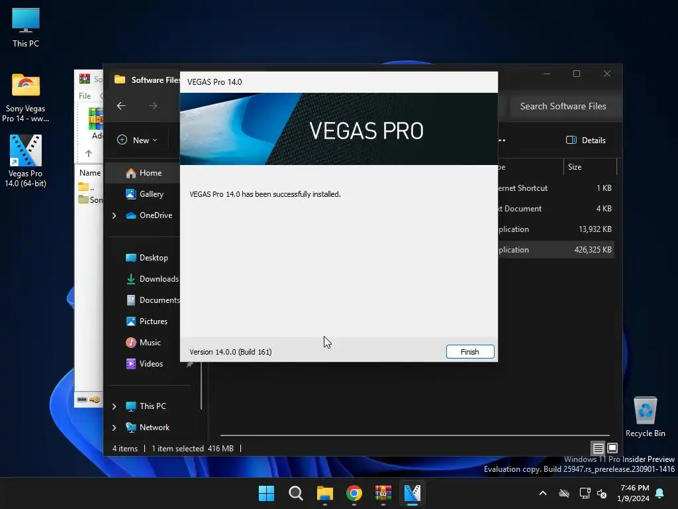Open notifications bell icon

tap(660, 493)
